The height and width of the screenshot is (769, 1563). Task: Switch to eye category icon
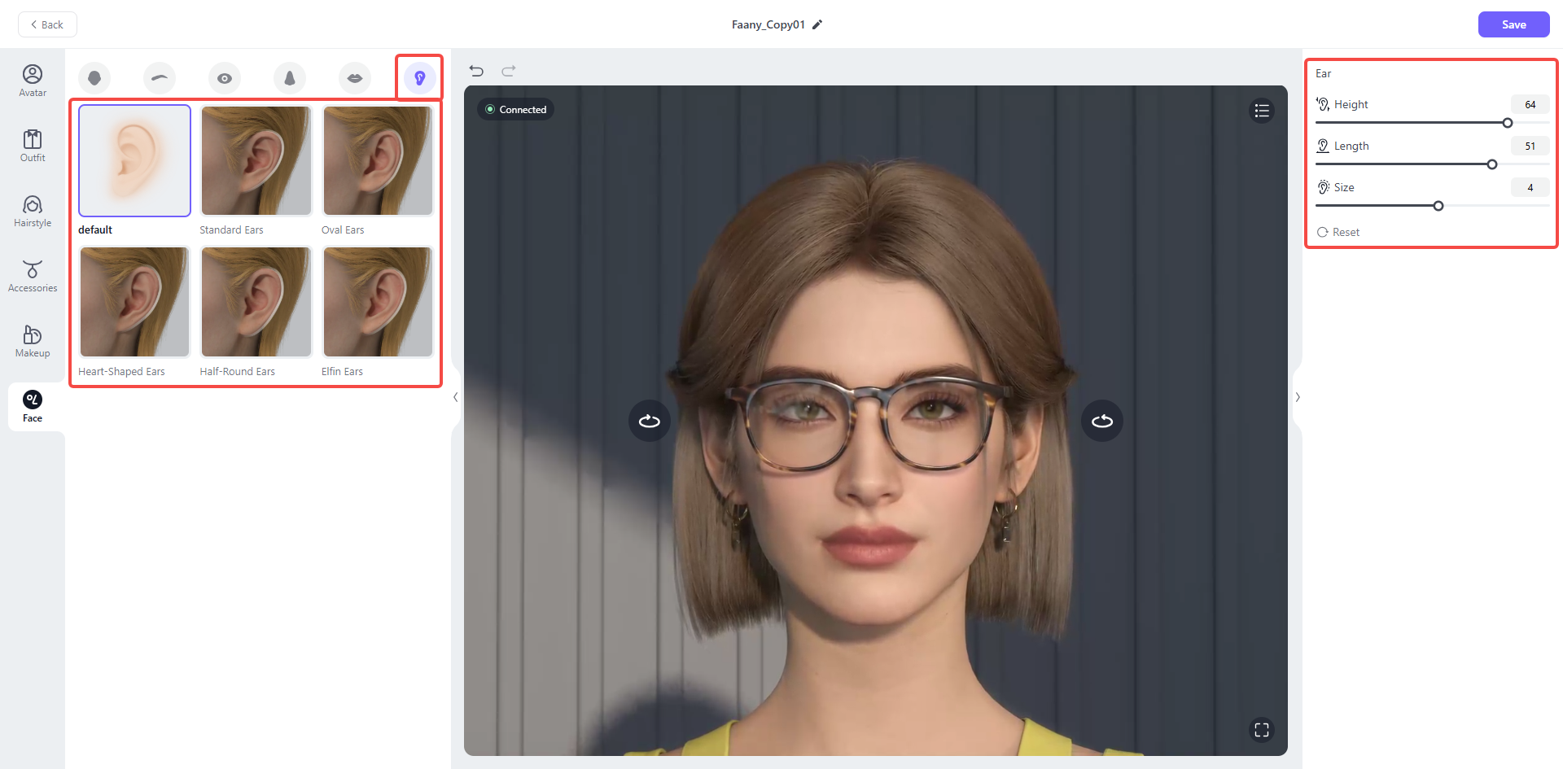coord(225,78)
